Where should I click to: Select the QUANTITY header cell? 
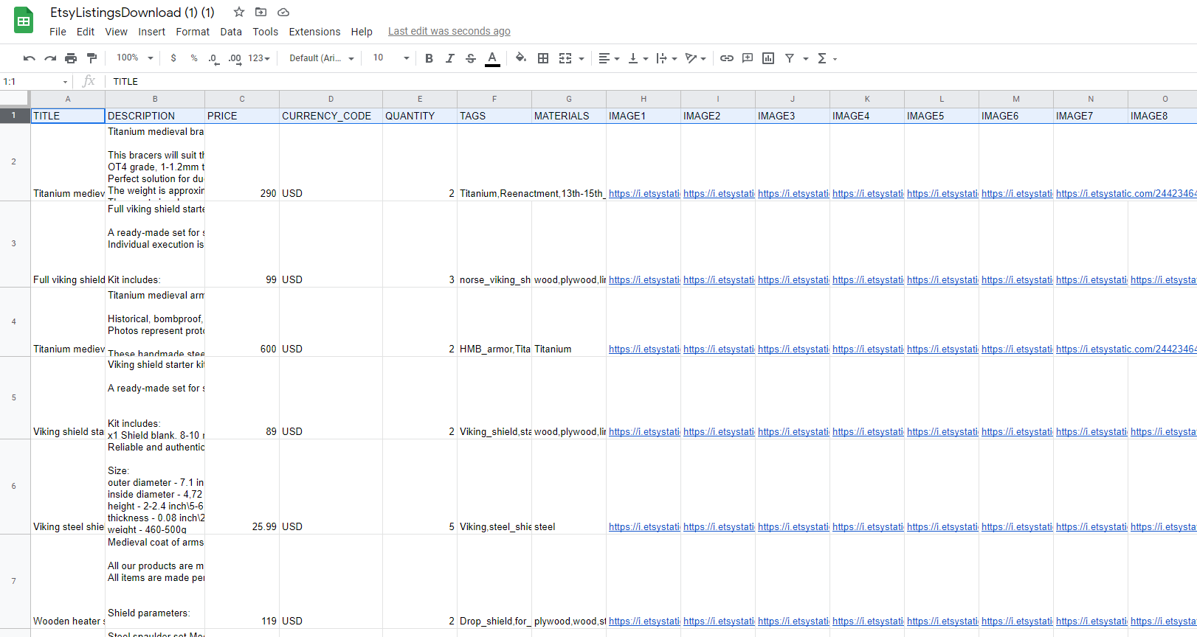(420, 116)
